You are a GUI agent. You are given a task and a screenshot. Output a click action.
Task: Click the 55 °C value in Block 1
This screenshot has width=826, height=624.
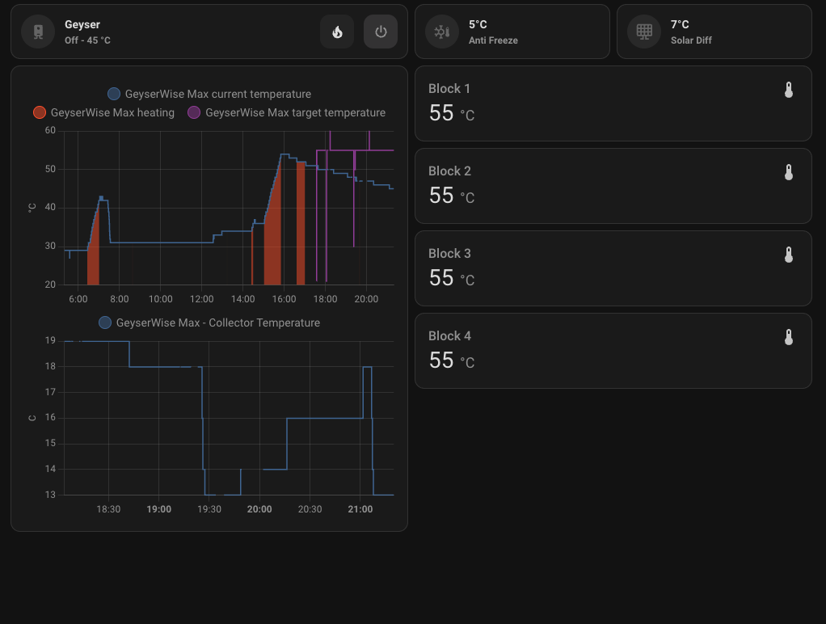pyautogui.click(x=452, y=113)
